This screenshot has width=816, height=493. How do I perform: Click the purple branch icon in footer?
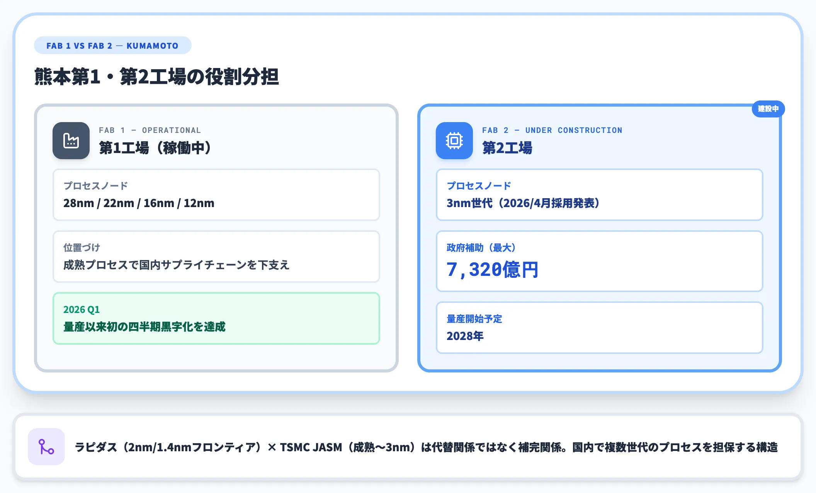click(46, 447)
